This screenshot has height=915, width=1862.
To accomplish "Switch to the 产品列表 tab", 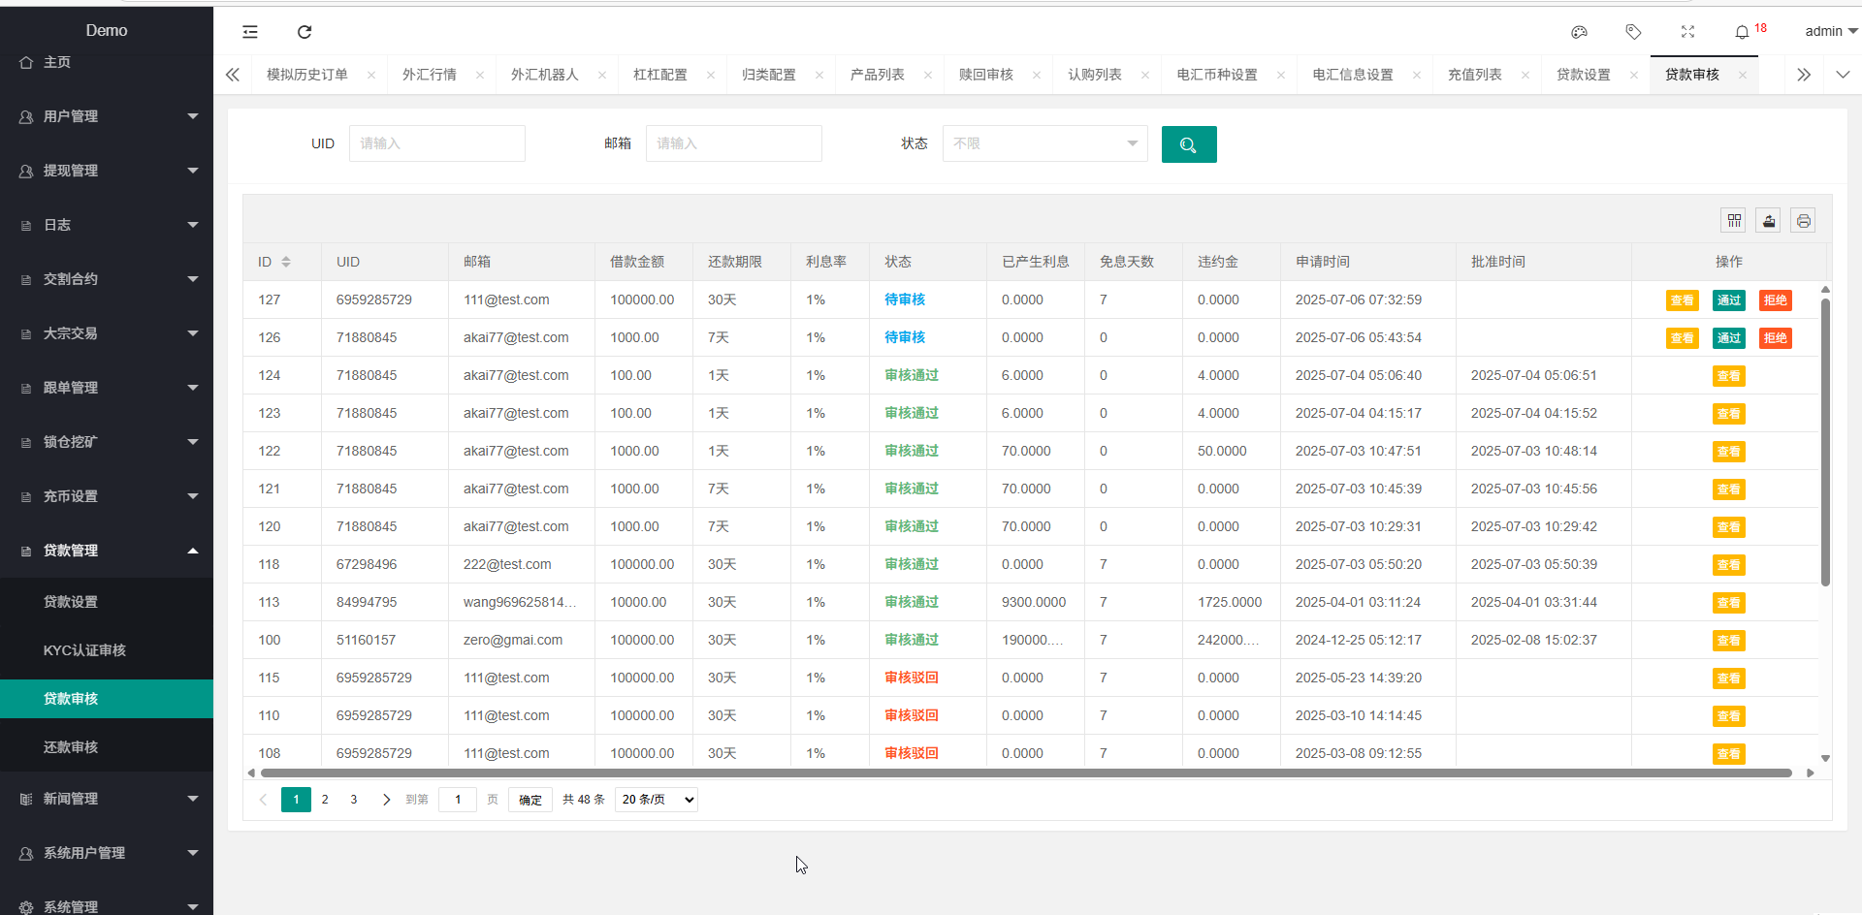I will point(877,75).
